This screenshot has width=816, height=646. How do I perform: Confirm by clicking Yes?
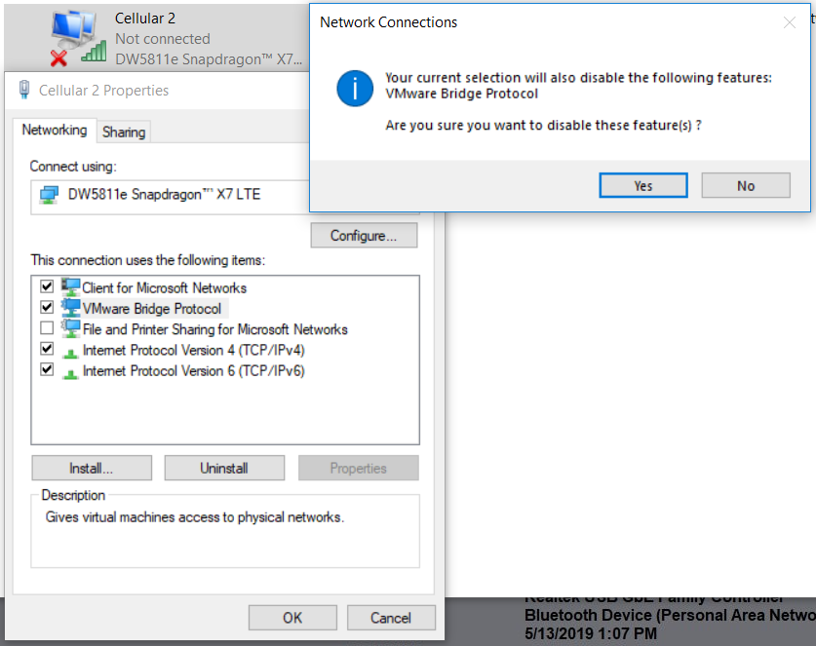(x=642, y=185)
